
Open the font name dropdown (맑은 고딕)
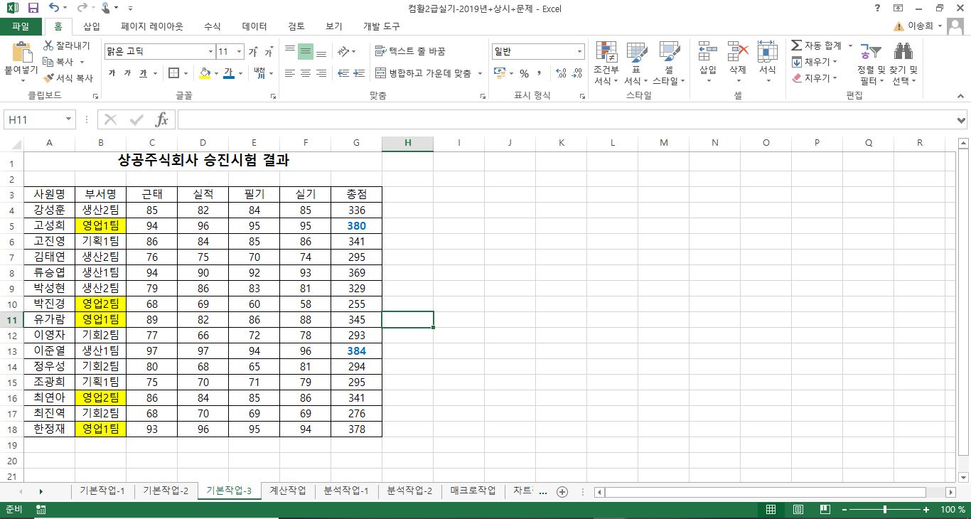pyautogui.click(x=210, y=52)
